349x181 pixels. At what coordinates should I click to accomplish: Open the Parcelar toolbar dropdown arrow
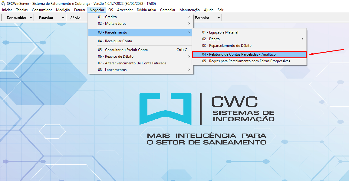(x=219, y=18)
